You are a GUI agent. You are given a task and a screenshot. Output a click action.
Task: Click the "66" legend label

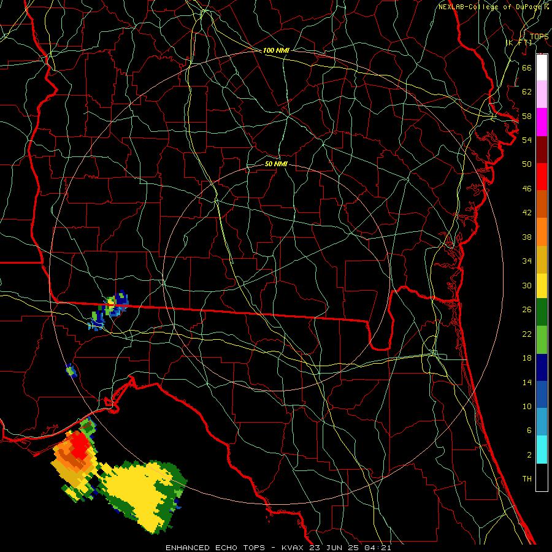point(527,67)
